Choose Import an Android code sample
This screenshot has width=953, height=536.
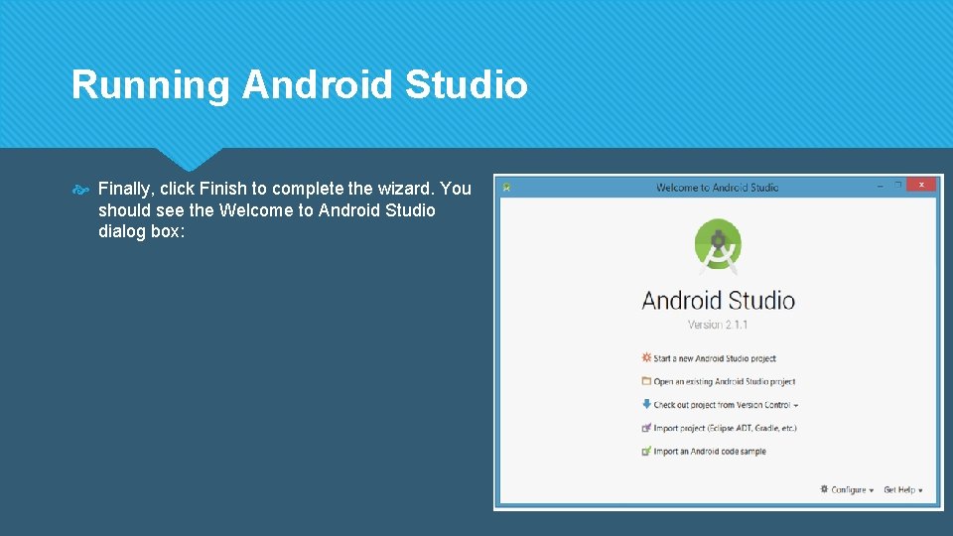click(x=710, y=452)
